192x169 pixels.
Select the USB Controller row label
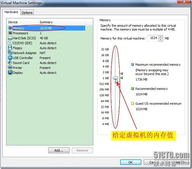pyautogui.click(x=23, y=58)
